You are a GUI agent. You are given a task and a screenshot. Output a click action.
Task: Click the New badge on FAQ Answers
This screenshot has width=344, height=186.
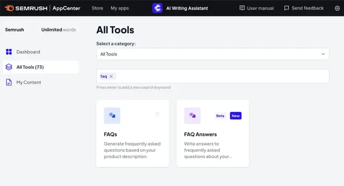pyautogui.click(x=236, y=116)
